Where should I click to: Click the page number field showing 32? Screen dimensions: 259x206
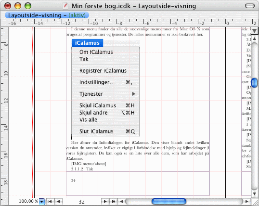point(81,202)
